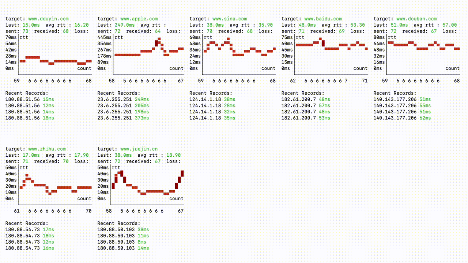Viewport: 468px width, 263px height.
Task: Click the 70ms axis label
Action: pos(11,37)
